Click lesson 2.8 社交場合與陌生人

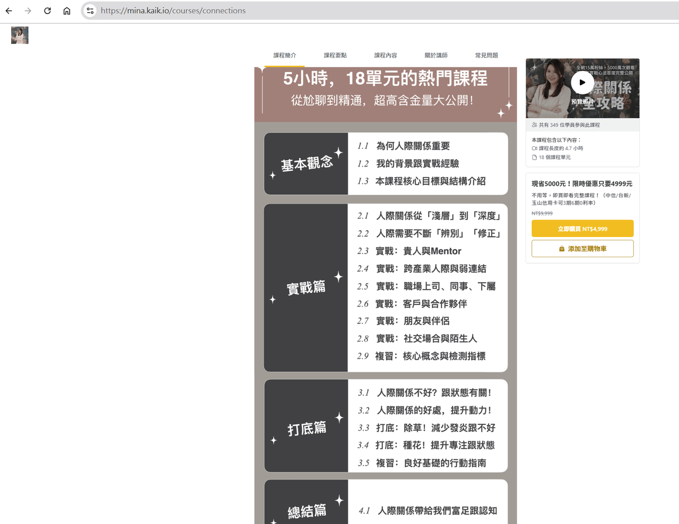coord(417,338)
